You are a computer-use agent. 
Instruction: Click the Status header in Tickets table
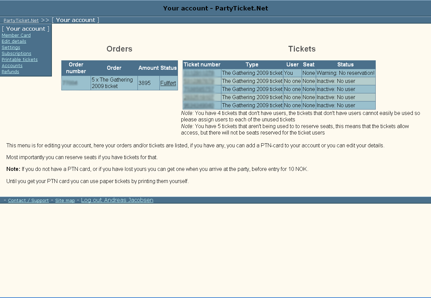pos(345,64)
